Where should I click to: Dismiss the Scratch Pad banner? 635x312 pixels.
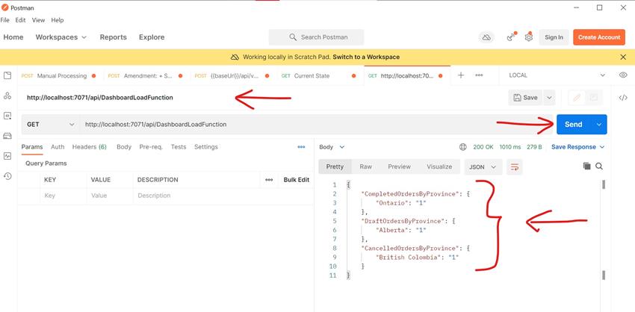point(623,57)
